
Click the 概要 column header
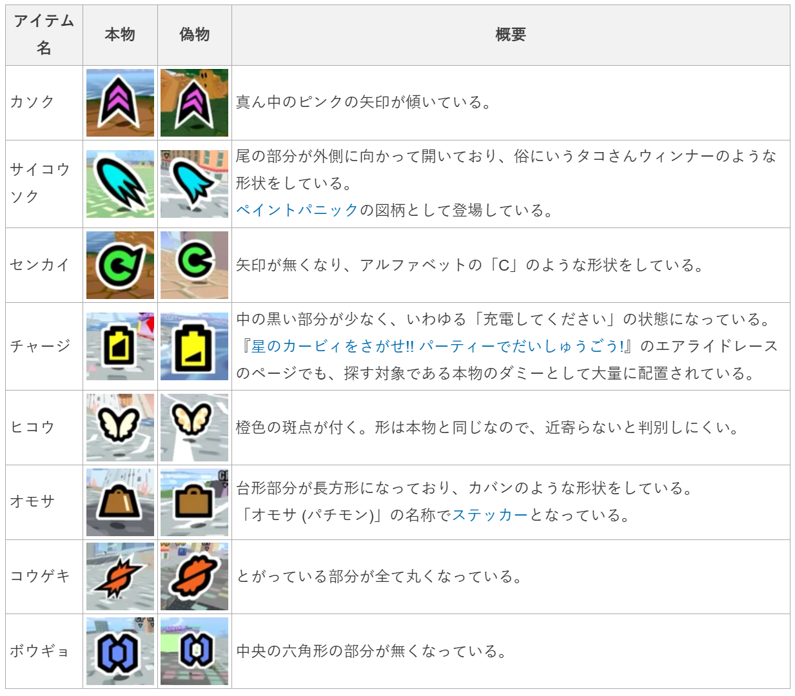pos(511,35)
